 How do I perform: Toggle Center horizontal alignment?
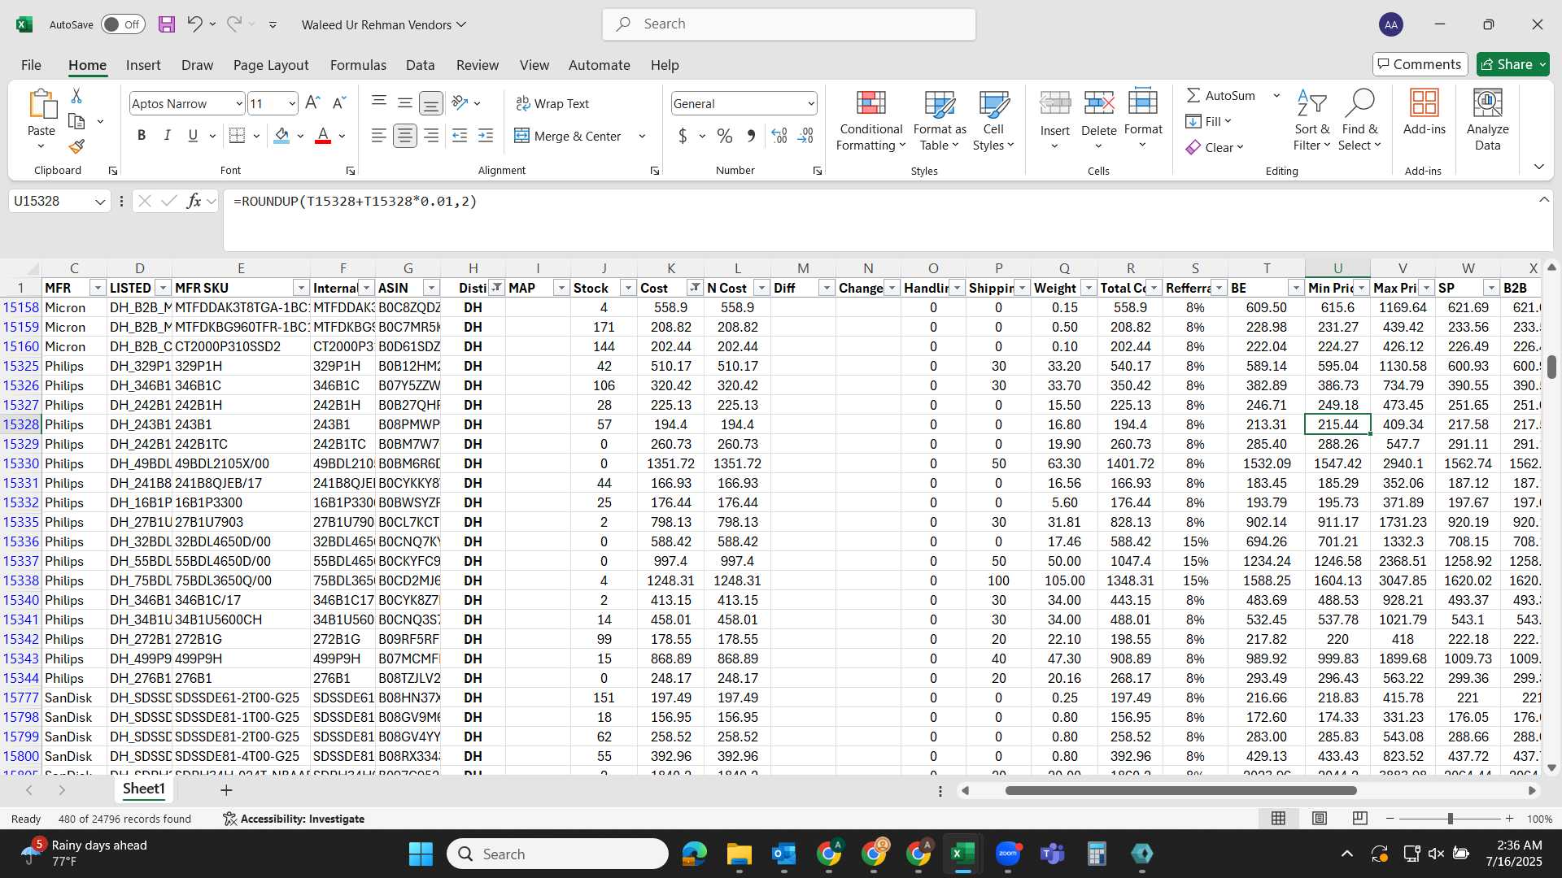404,136
